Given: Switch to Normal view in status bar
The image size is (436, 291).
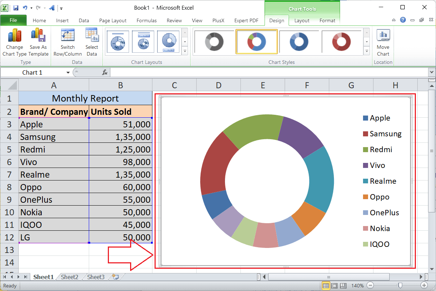Looking at the screenshot, I should 325,286.
